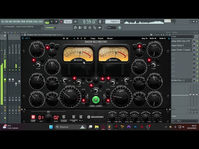Image resolution: width=199 pixels, height=149 pixels.
Task: Click the microphone recording icon
Action: 100,21
